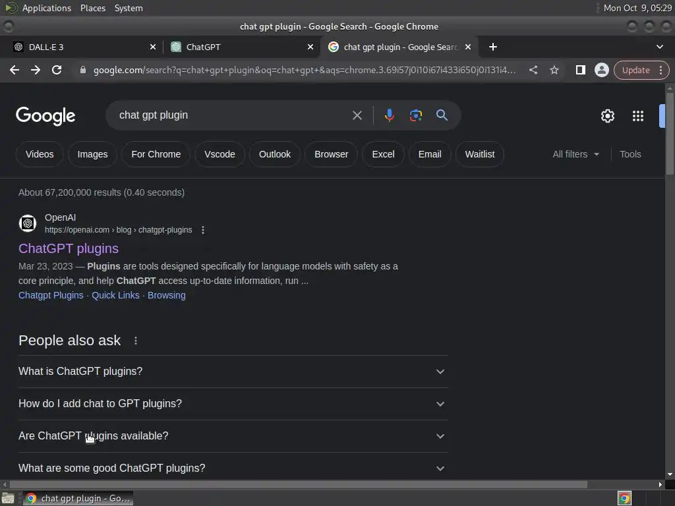Share this page via share icon
Viewport: 675px width, 506px height.
tap(533, 70)
